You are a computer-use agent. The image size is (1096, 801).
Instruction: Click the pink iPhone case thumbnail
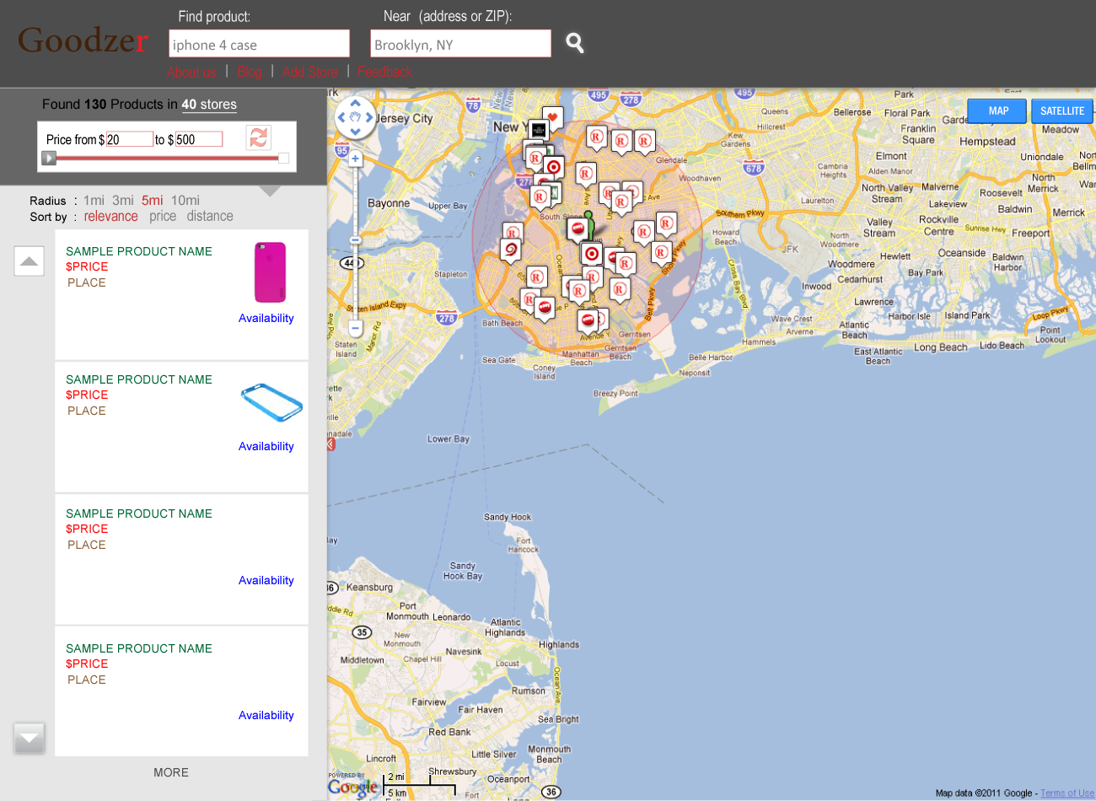click(x=271, y=272)
